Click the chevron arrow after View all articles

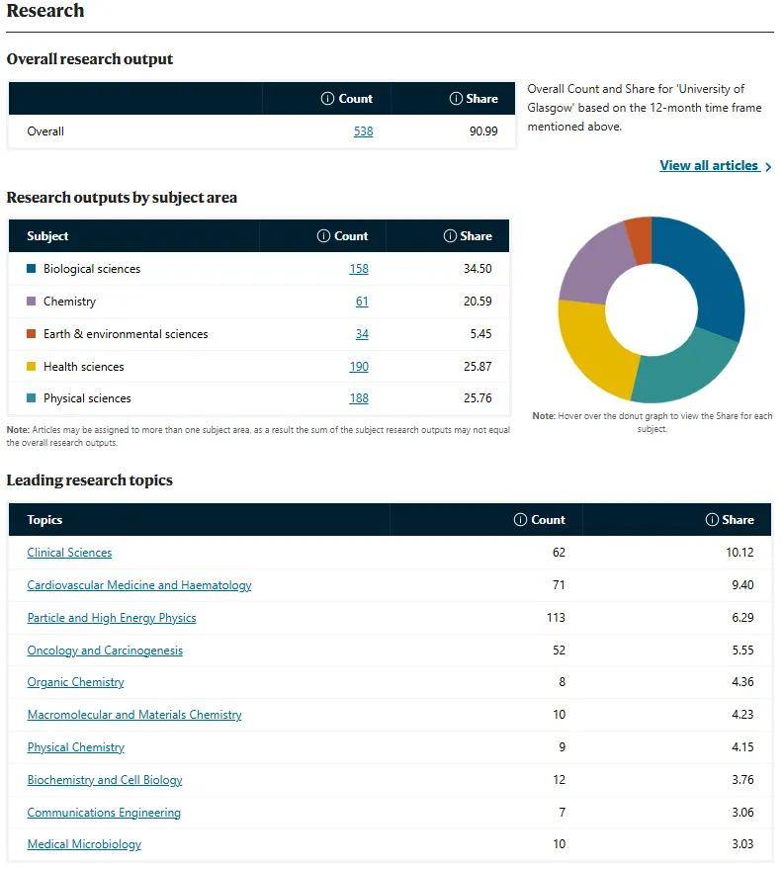pos(768,167)
